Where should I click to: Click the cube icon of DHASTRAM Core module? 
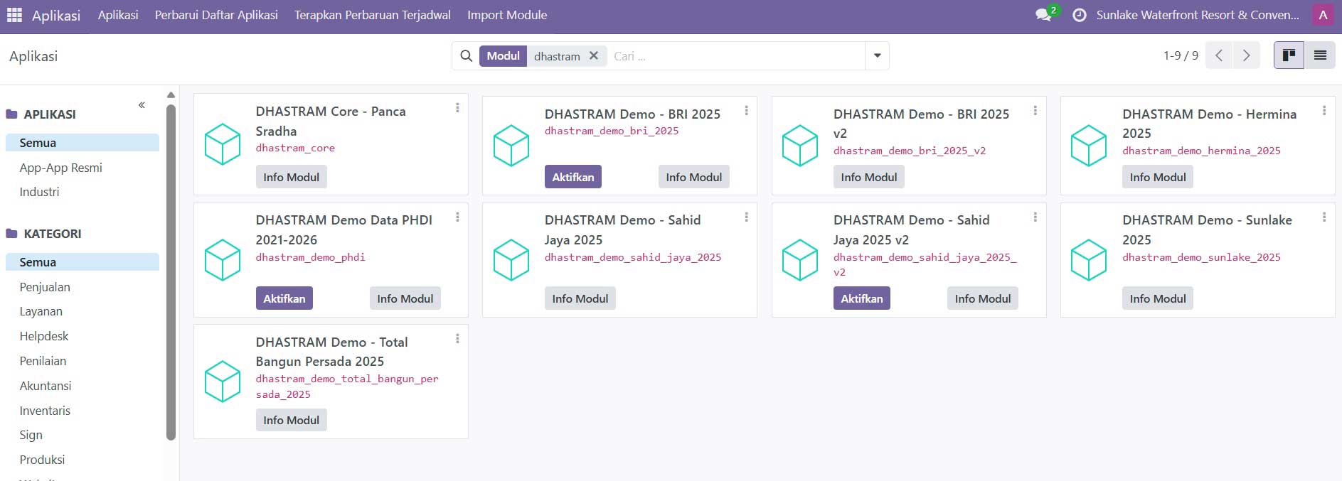point(223,144)
